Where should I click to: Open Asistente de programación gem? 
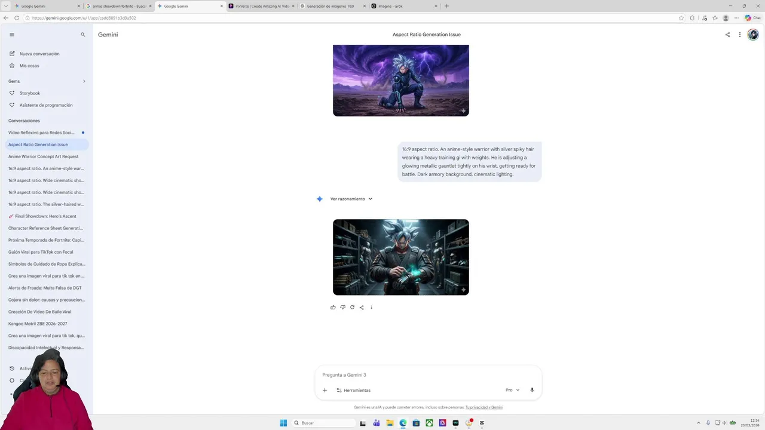(x=46, y=105)
